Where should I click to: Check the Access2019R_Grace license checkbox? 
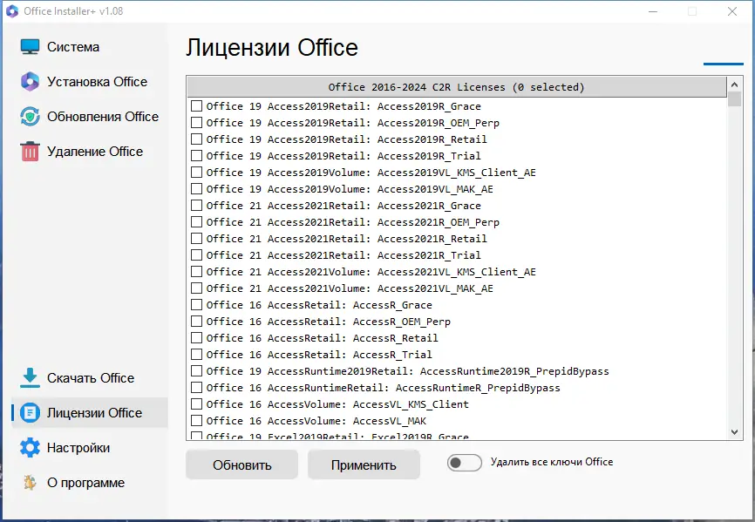[197, 106]
